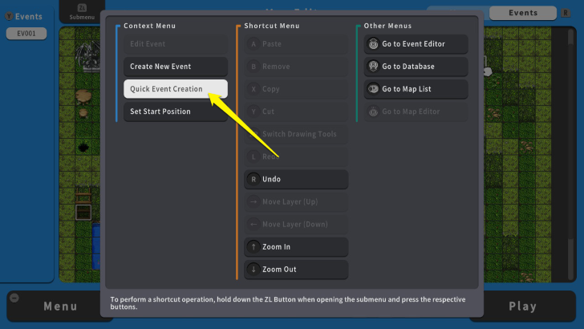Click the X button icon beside Copy
The height and width of the screenshot is (329, 584).
click(253, 89)
